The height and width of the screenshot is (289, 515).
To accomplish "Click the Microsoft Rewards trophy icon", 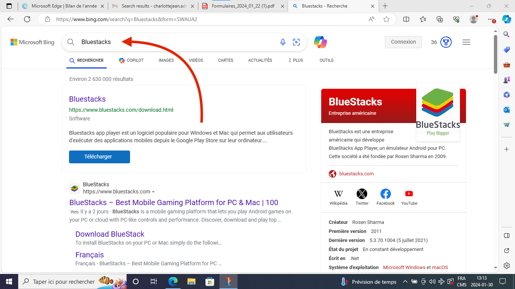I will coord(446,42).
